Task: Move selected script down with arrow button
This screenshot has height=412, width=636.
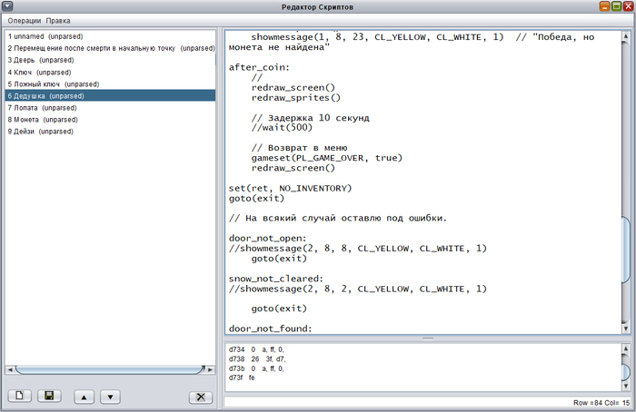Action: [110, 397]
